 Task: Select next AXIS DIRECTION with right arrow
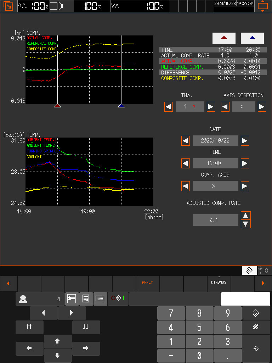coord(262,107)
